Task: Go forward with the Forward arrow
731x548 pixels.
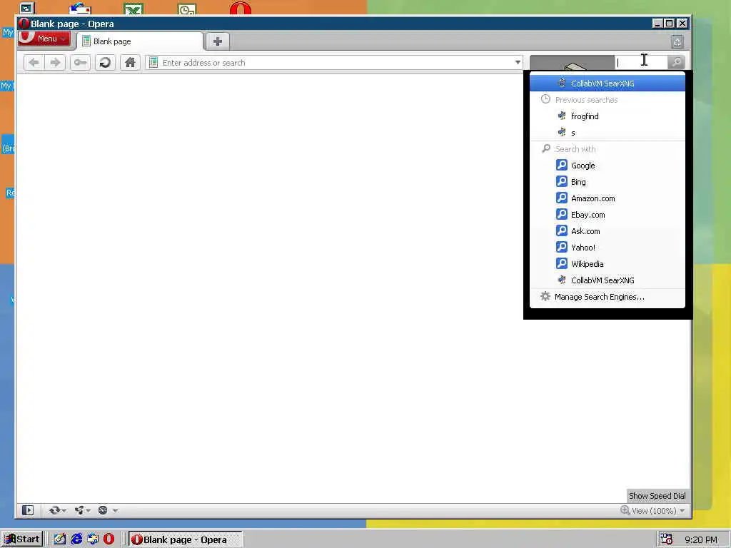Action: pyautogui.click(x=55, y=63)
